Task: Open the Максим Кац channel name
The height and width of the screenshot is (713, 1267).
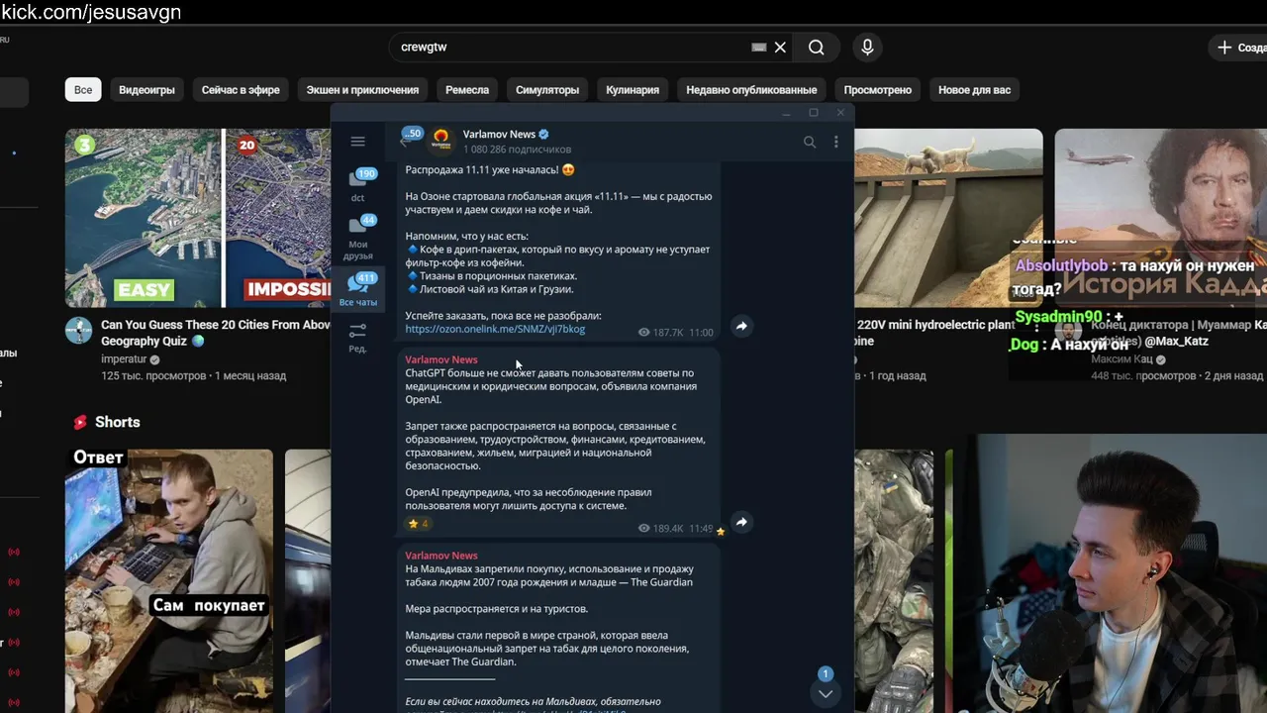Action: [x=1122, y=359]
